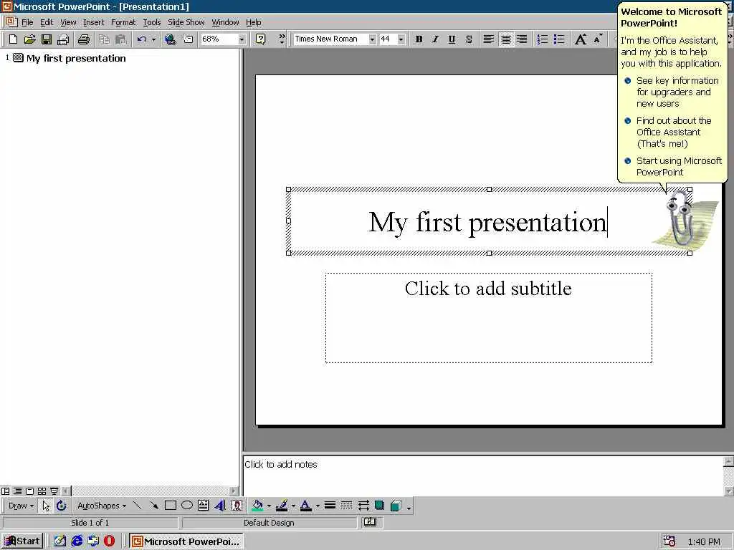Viewport: 734px width, 550px height.
Task: Open the font size 44 dropdown
Action: [401, 39]
